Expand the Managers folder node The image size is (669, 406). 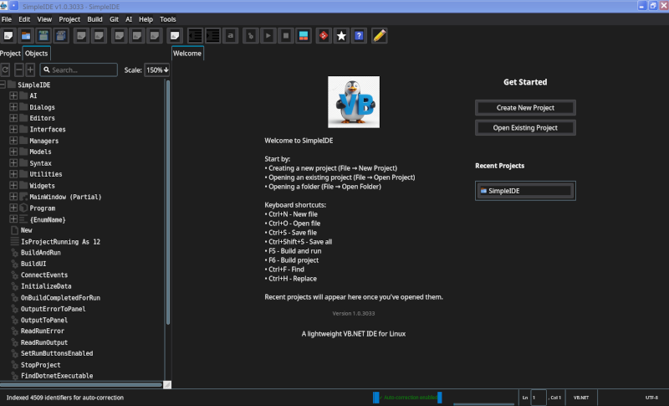[x=13, y=141]
